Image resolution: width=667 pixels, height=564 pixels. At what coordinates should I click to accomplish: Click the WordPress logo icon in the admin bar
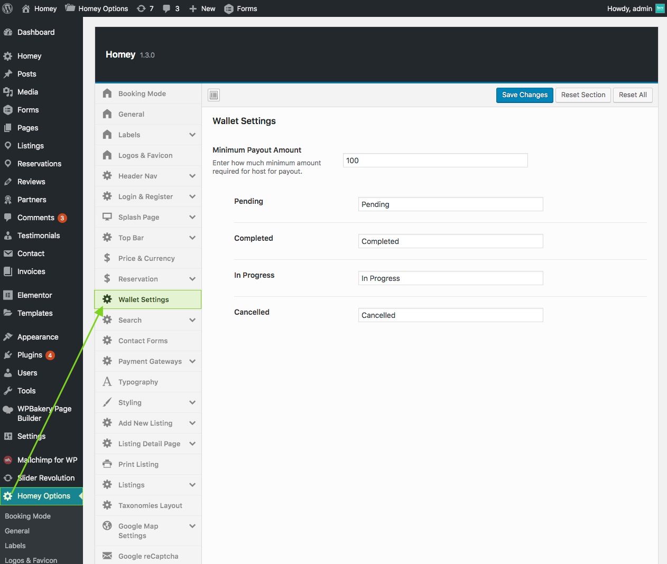click(x=7, y=8)
